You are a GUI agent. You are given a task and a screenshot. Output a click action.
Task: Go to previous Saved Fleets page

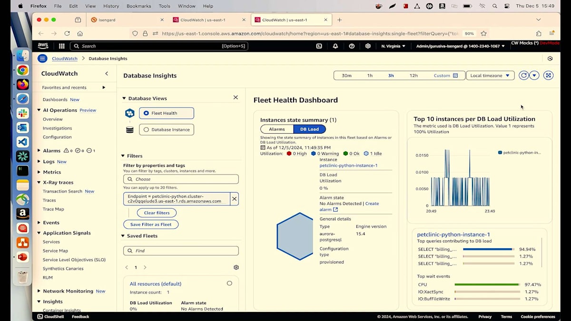pyautogui.click(x=127, y=268)
